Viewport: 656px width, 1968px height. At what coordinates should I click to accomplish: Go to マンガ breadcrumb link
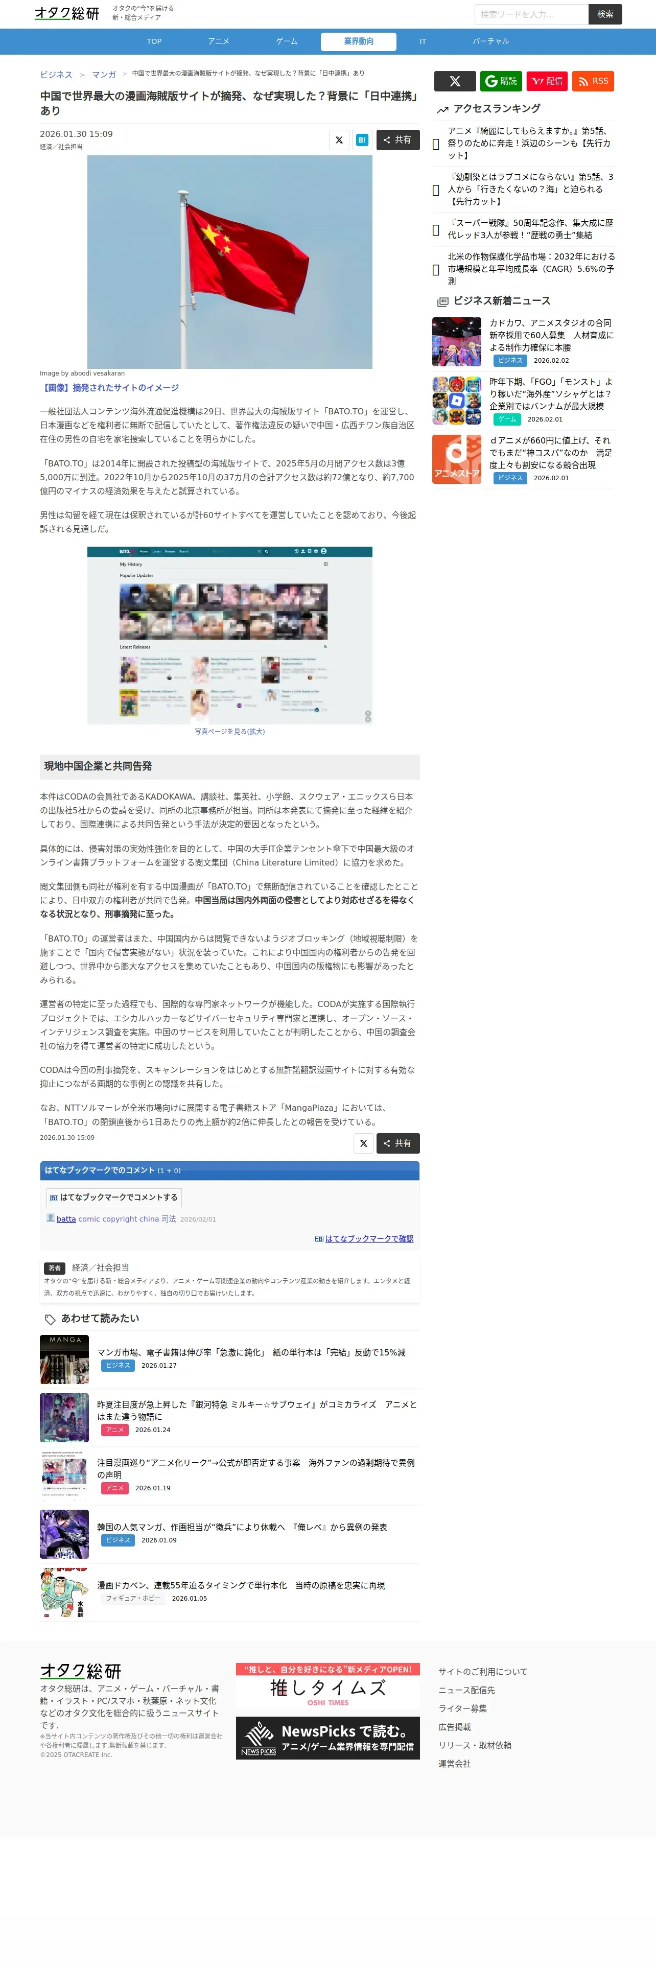[x=104, y=75]
